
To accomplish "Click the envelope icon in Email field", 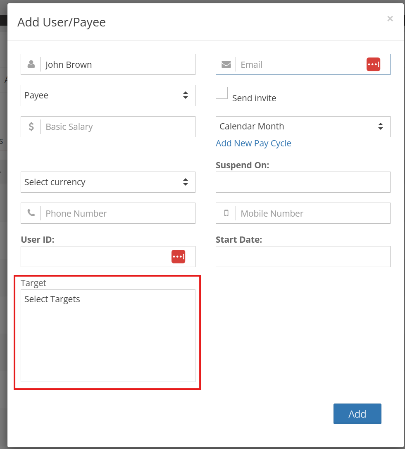I will click(226, 64).
